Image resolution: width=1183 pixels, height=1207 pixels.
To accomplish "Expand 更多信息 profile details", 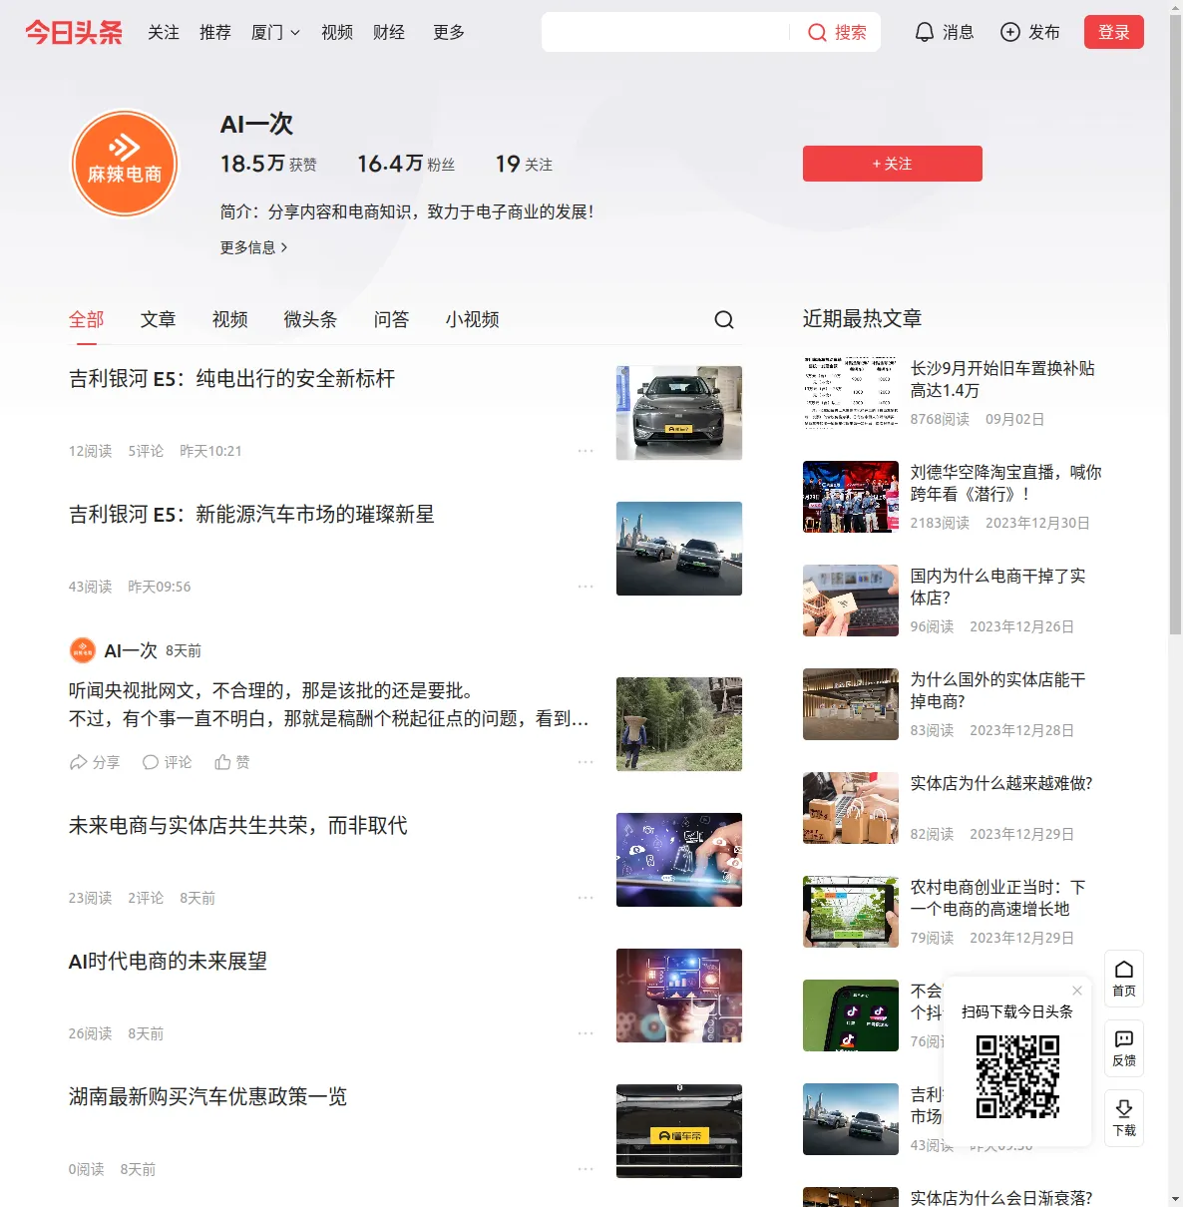I will pyautogui.click(x=254, y=247).
